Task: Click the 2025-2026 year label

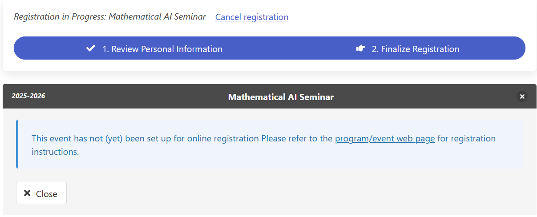Action: (x=28, y=96)
